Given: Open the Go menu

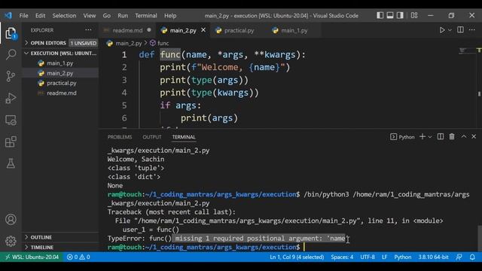Looking at the screenshot, I should pos(107,15).
